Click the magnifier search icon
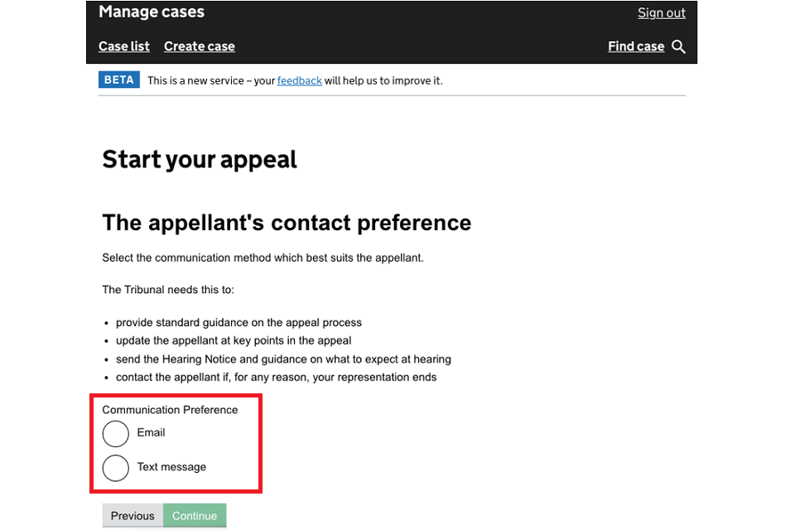Viewport: 795px width, 530px height. click(679, 46)
